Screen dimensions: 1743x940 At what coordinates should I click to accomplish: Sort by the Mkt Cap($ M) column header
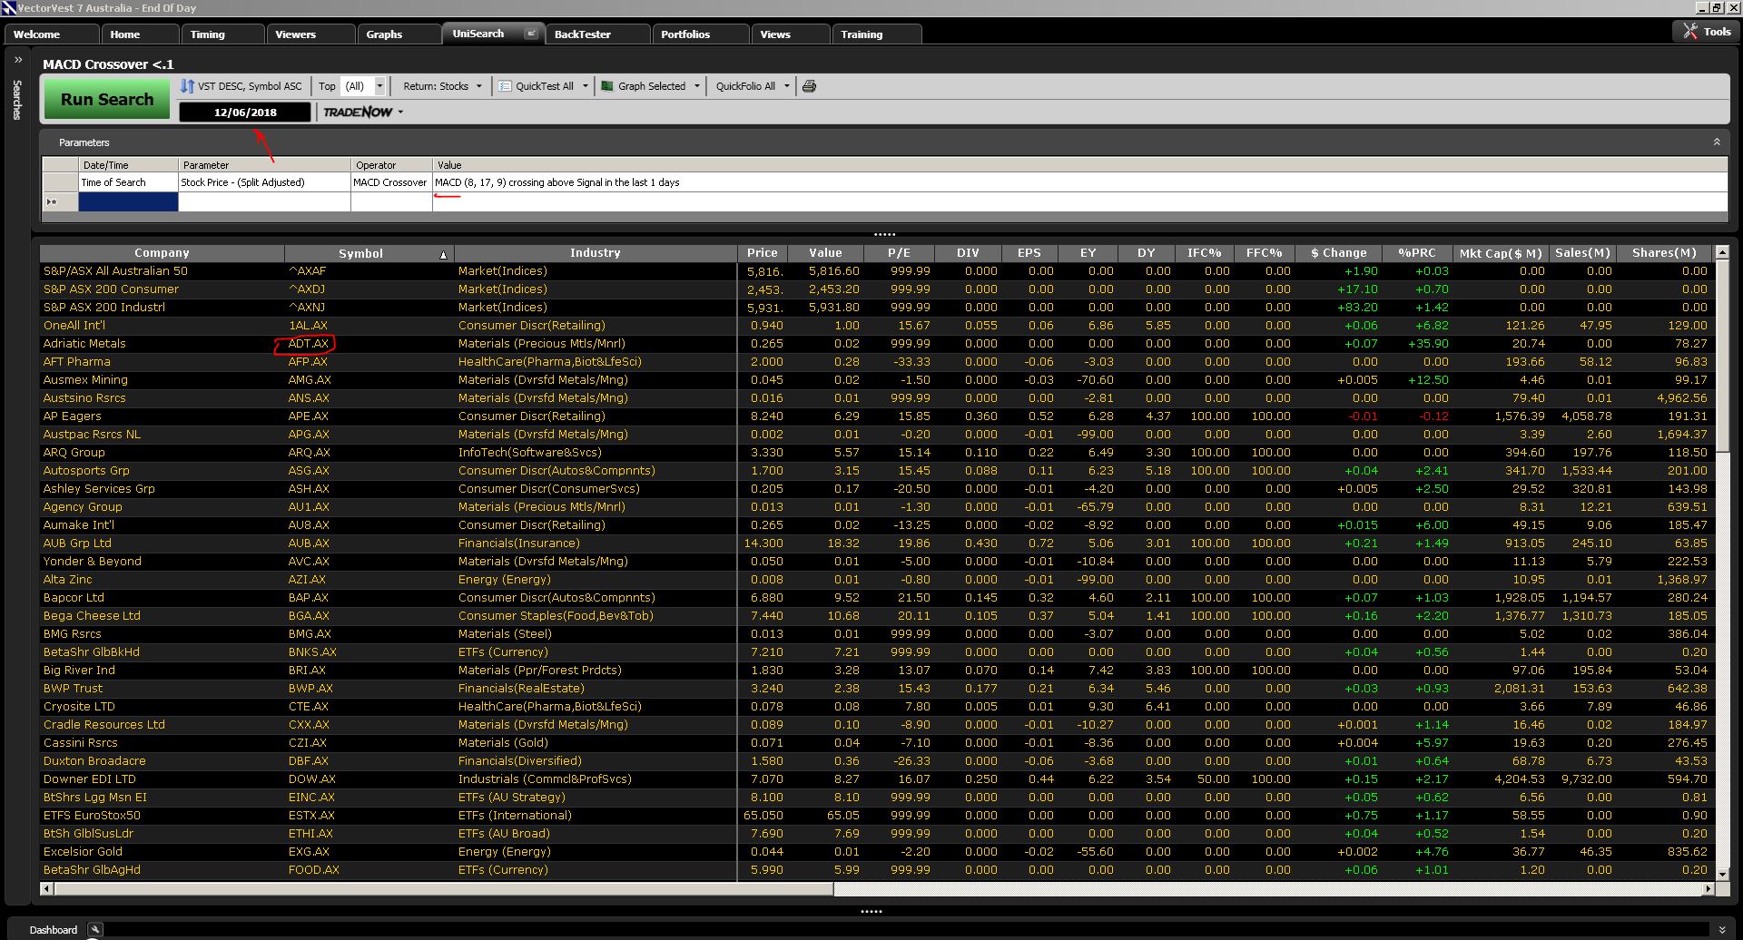click(x=1500, y=253)
